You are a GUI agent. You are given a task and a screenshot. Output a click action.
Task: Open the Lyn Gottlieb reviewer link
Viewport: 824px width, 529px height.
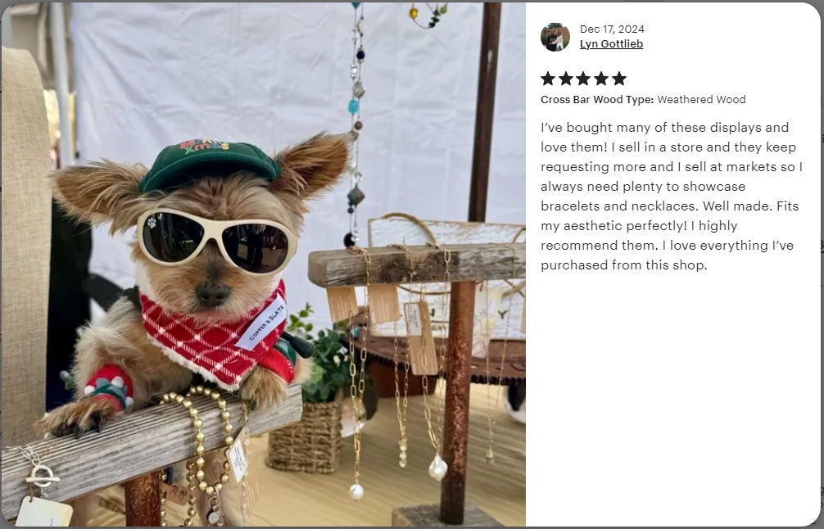tap(611, 44)
